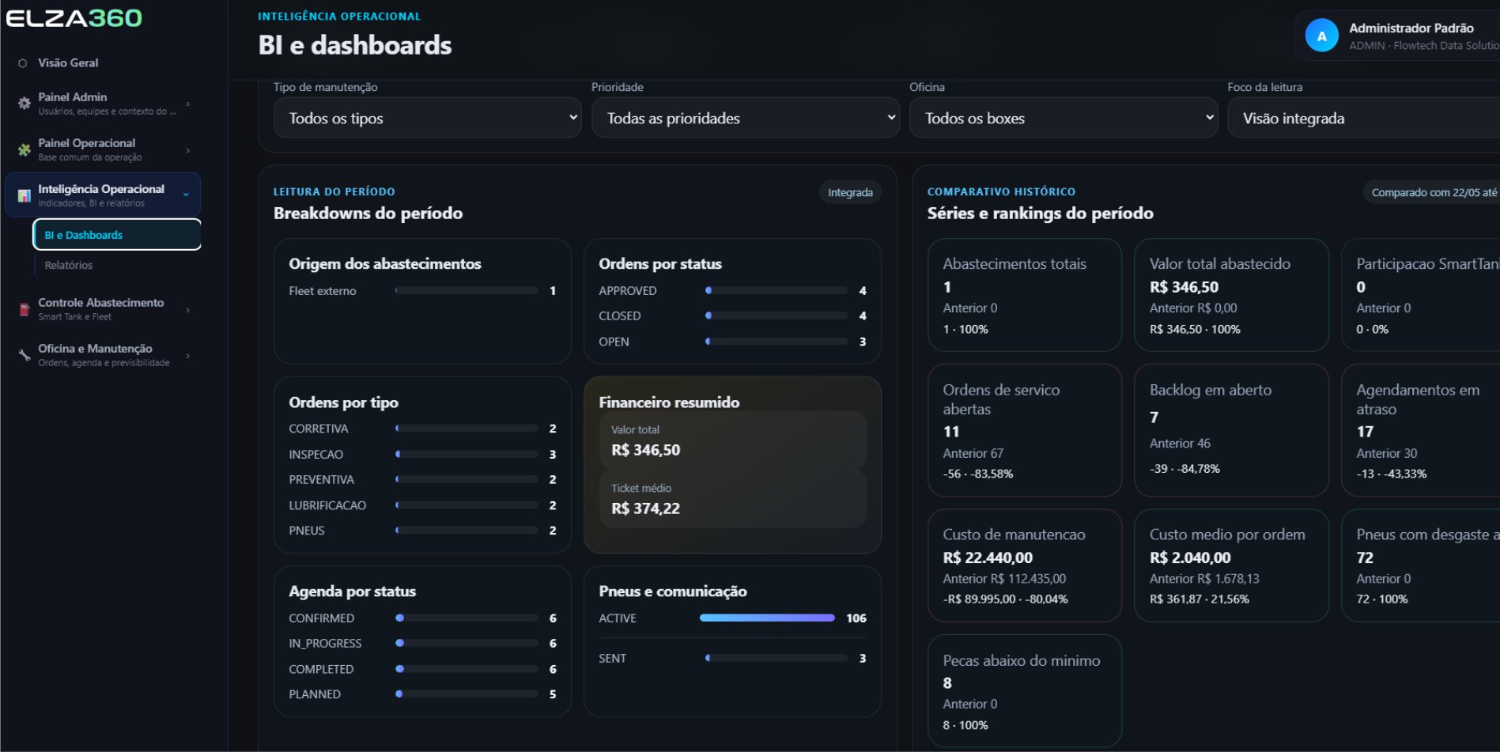The height and width of the screenshot is (752, 1500).
Task: Collapse the Inteligência Operacional chevron
Action: [186, 195]
